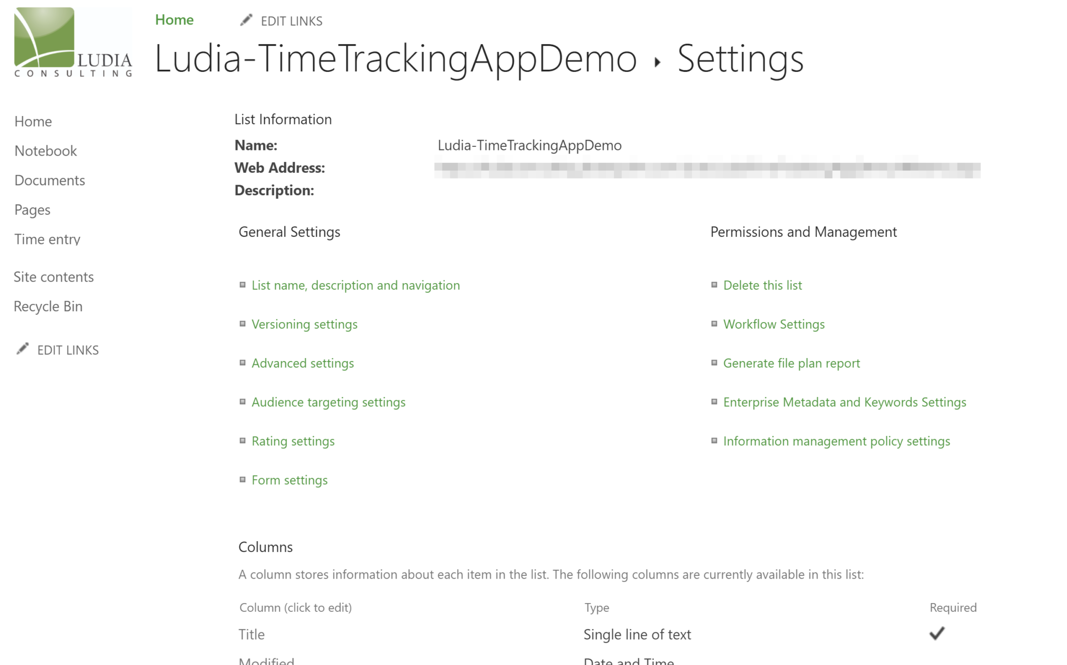The height and width of the screenshot is (665, 1067).
Task: Open Enterprise Metadata and Keywords Settings
Action: point(845,402)
